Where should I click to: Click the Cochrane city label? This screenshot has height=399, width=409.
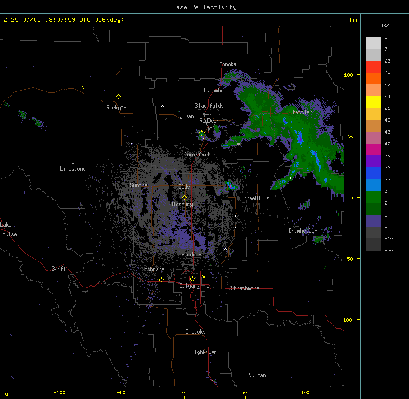[x=153, y=269]
